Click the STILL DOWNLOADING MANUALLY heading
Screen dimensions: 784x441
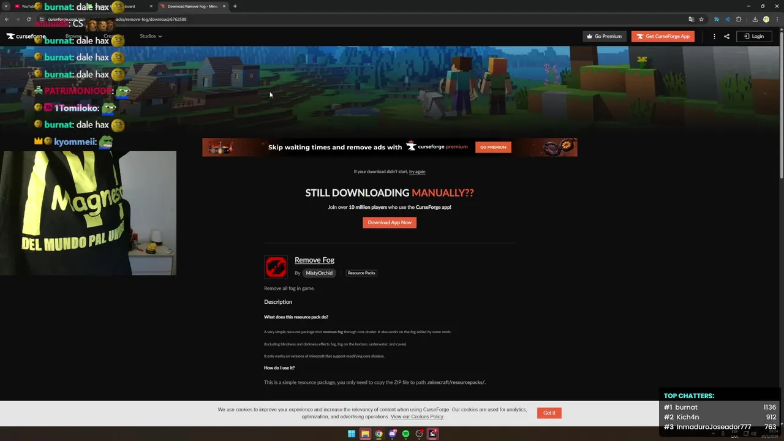click(x=390, y=193)
